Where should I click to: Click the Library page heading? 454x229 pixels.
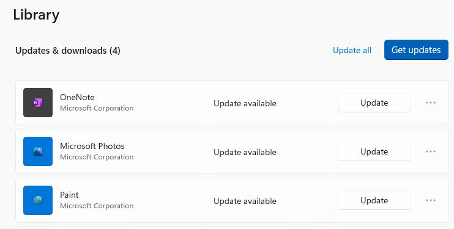click(x=36, y=15)
